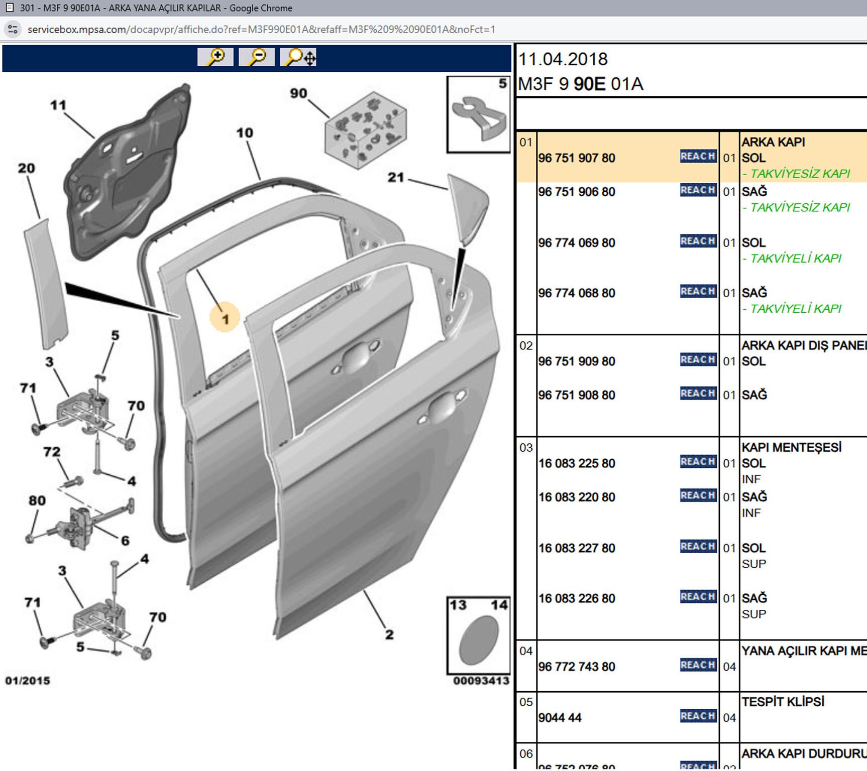867x771 pixels.
Task: Click REACH badge for part 96 751 907 80
Action: click(698, 157)
